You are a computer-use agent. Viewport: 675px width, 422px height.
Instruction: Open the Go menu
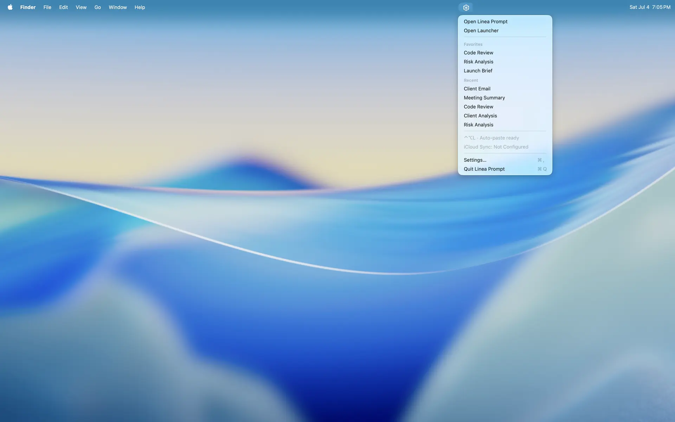[x=97, y=7]
